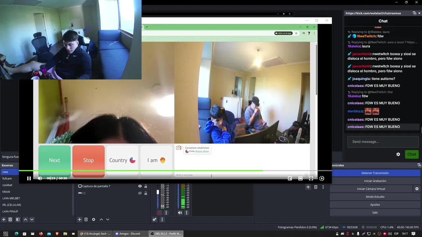Move source up in Fuentes list

coord(101,220)
